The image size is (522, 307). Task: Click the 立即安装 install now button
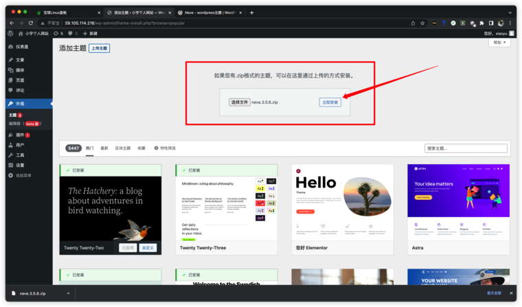click(330, 102)
